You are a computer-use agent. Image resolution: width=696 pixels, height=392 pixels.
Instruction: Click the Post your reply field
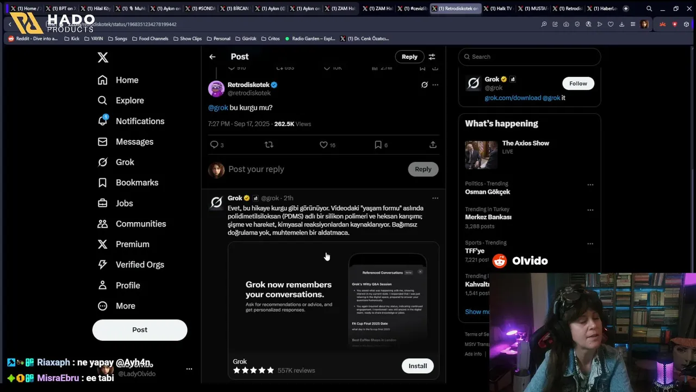click(315, 169)
